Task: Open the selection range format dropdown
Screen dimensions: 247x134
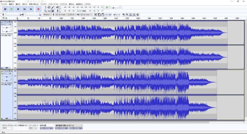Action: coord(69,125)
